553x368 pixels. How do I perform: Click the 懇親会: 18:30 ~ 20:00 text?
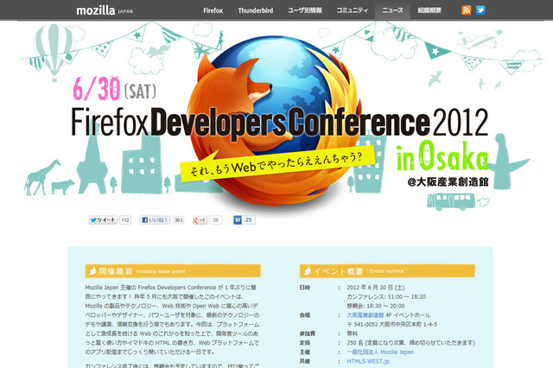click(376, 306)
